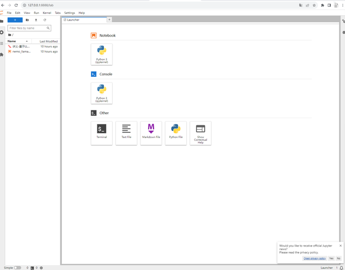Open table of contents sidebar
The image size is (345, 270).
tap(2, 43)
